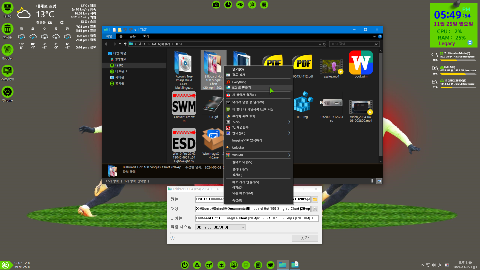Select the boot.wim file icon
Viewport: 480px width, 270px height.
[x=361, y=64]
